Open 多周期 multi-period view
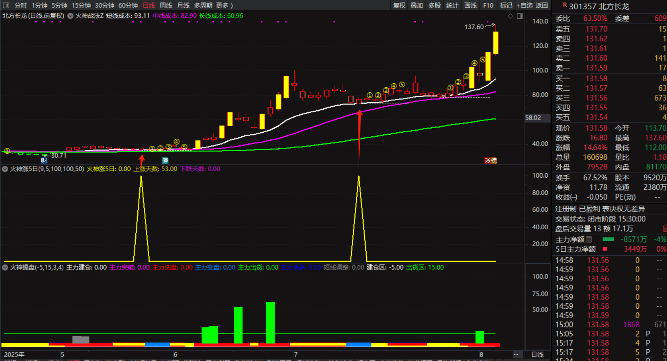Viewport: 667px width, 361px height. coord(203,5)
